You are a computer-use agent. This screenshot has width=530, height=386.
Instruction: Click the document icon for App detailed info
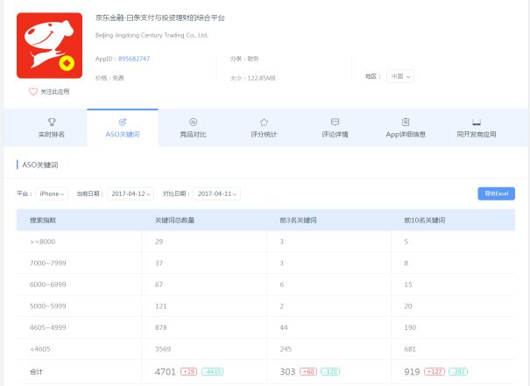(406, 122)
